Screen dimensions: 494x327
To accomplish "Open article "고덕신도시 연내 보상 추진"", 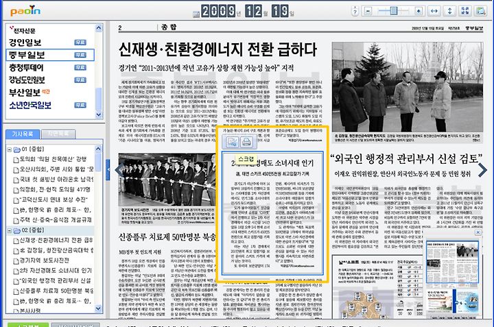I will click(x=54, y=200).
